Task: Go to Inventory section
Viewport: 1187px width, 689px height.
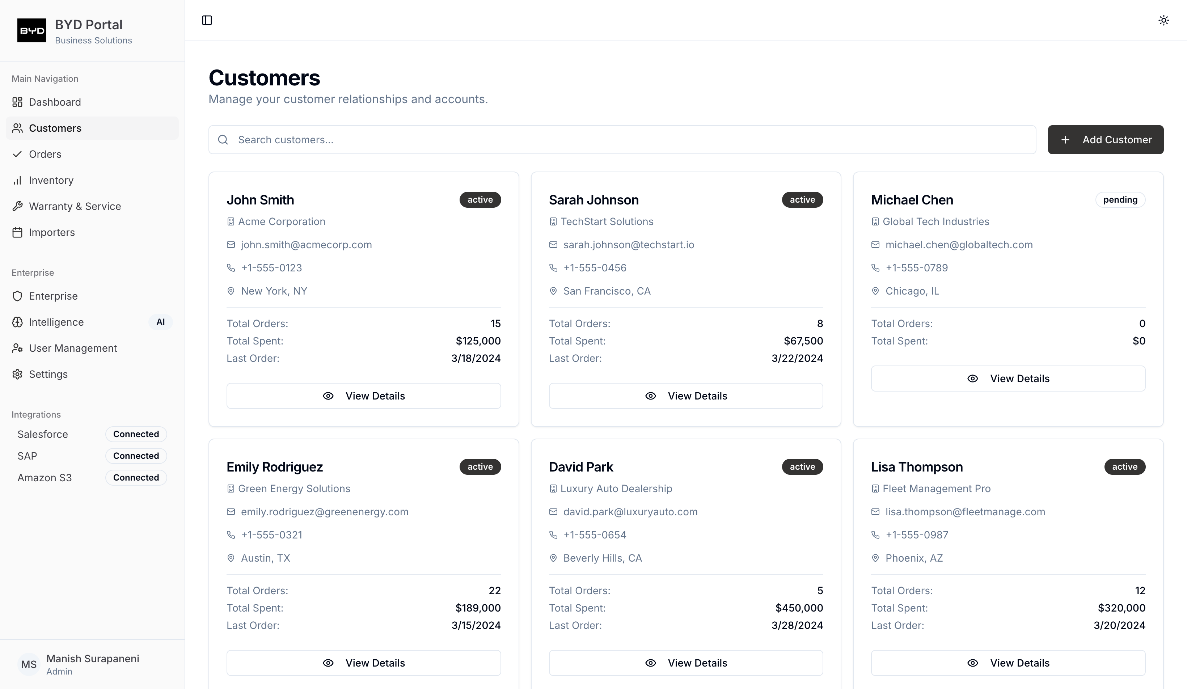Action: 92,180
